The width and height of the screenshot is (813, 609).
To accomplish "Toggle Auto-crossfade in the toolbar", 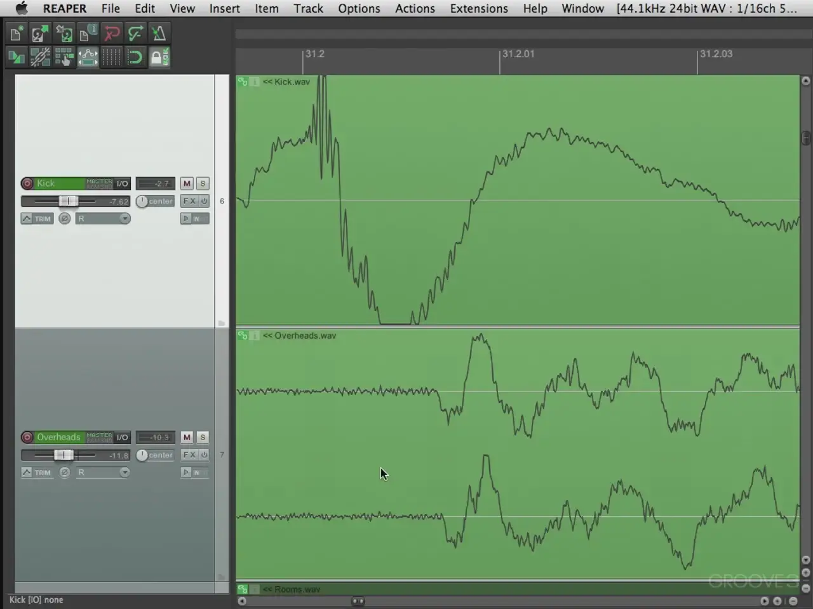I will coord(16,57).
